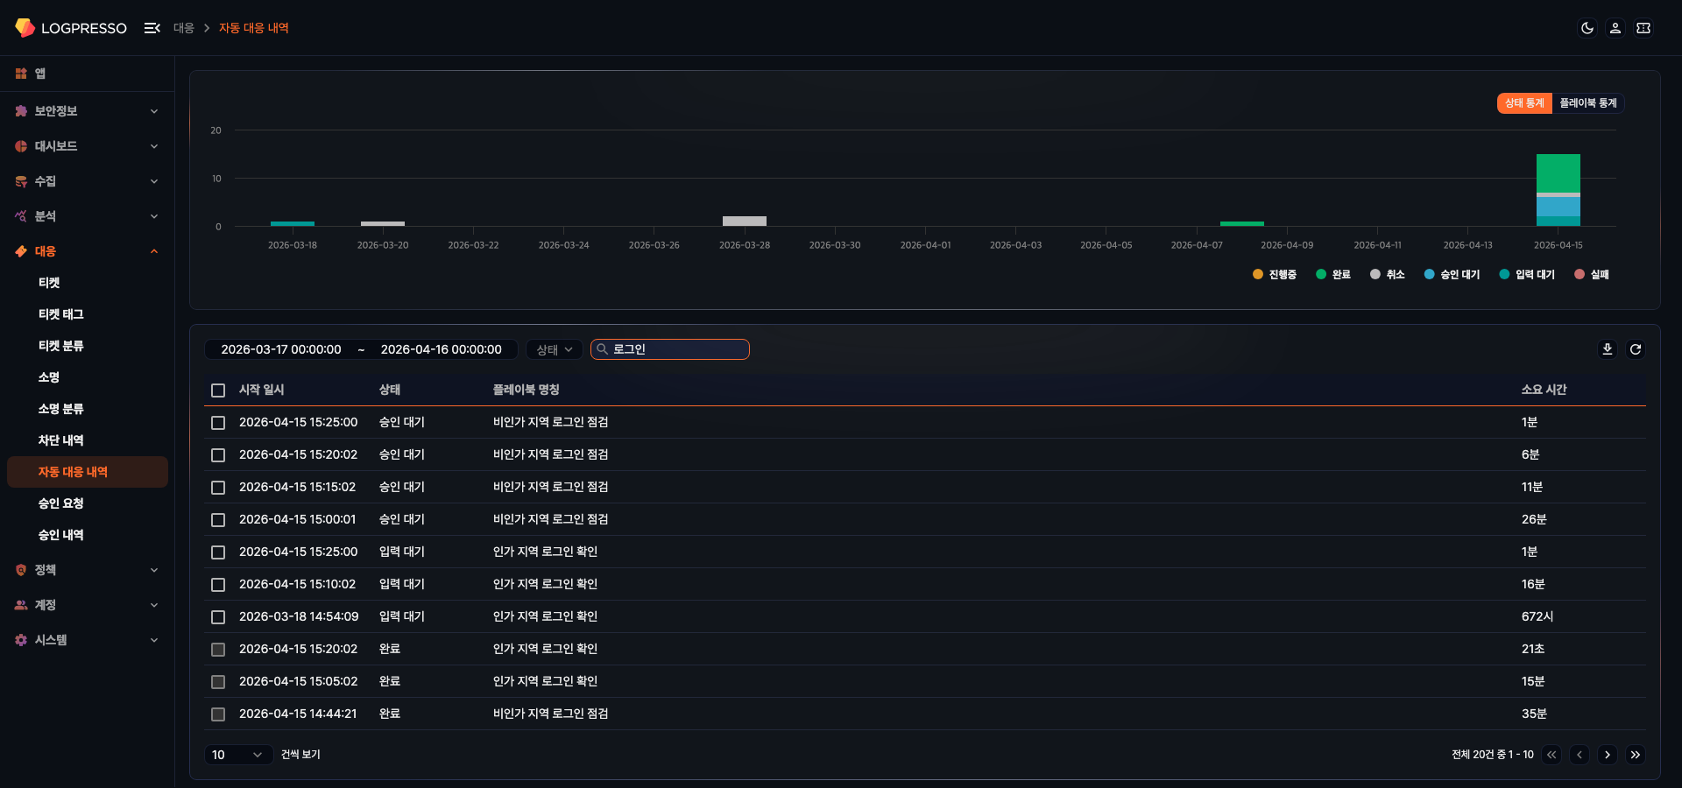Click the download export icon
This screenshot has width=1682, height=788.
click(1607, 349)
